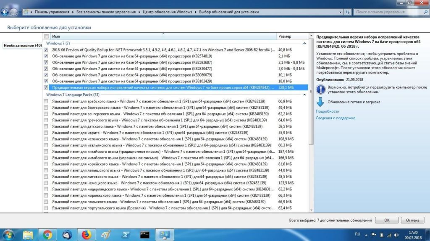Viewport: 430px width, 241px height.
Task: Select the Необязательное (40) tab
Action: [22, 45]
